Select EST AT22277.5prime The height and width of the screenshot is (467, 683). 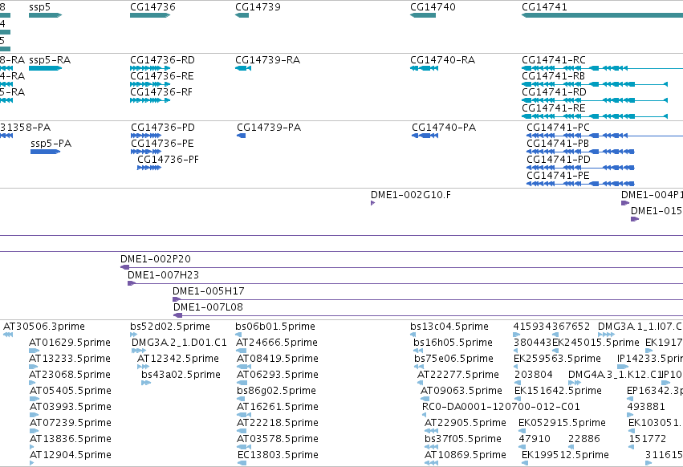[458, 375]
